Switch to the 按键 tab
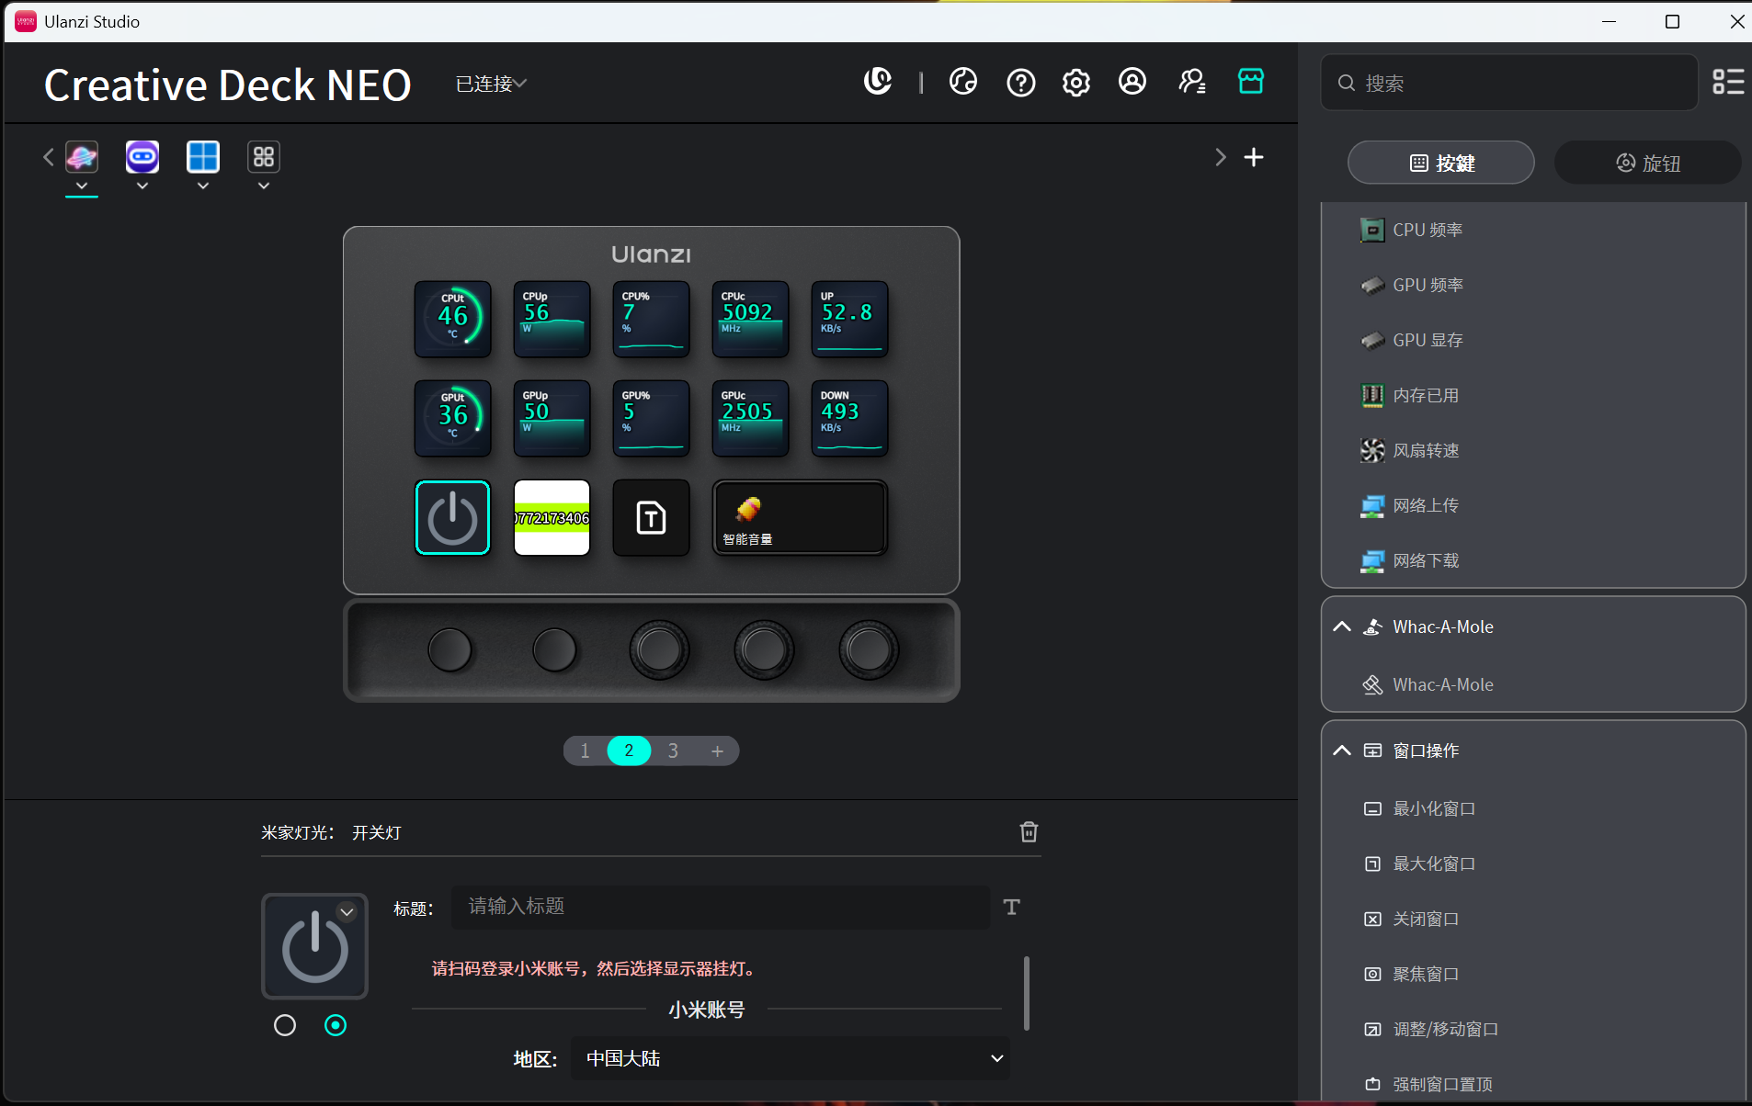The width and height of the screenshot is (1752, 1106). pyautogui.click(x=1441, y=163)
